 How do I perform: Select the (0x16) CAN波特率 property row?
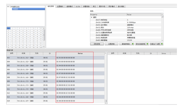126,22
